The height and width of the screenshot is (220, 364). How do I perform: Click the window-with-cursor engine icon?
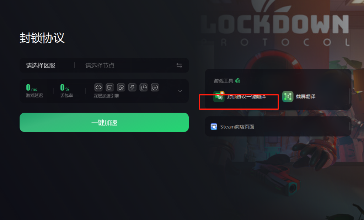pos(109,87)
